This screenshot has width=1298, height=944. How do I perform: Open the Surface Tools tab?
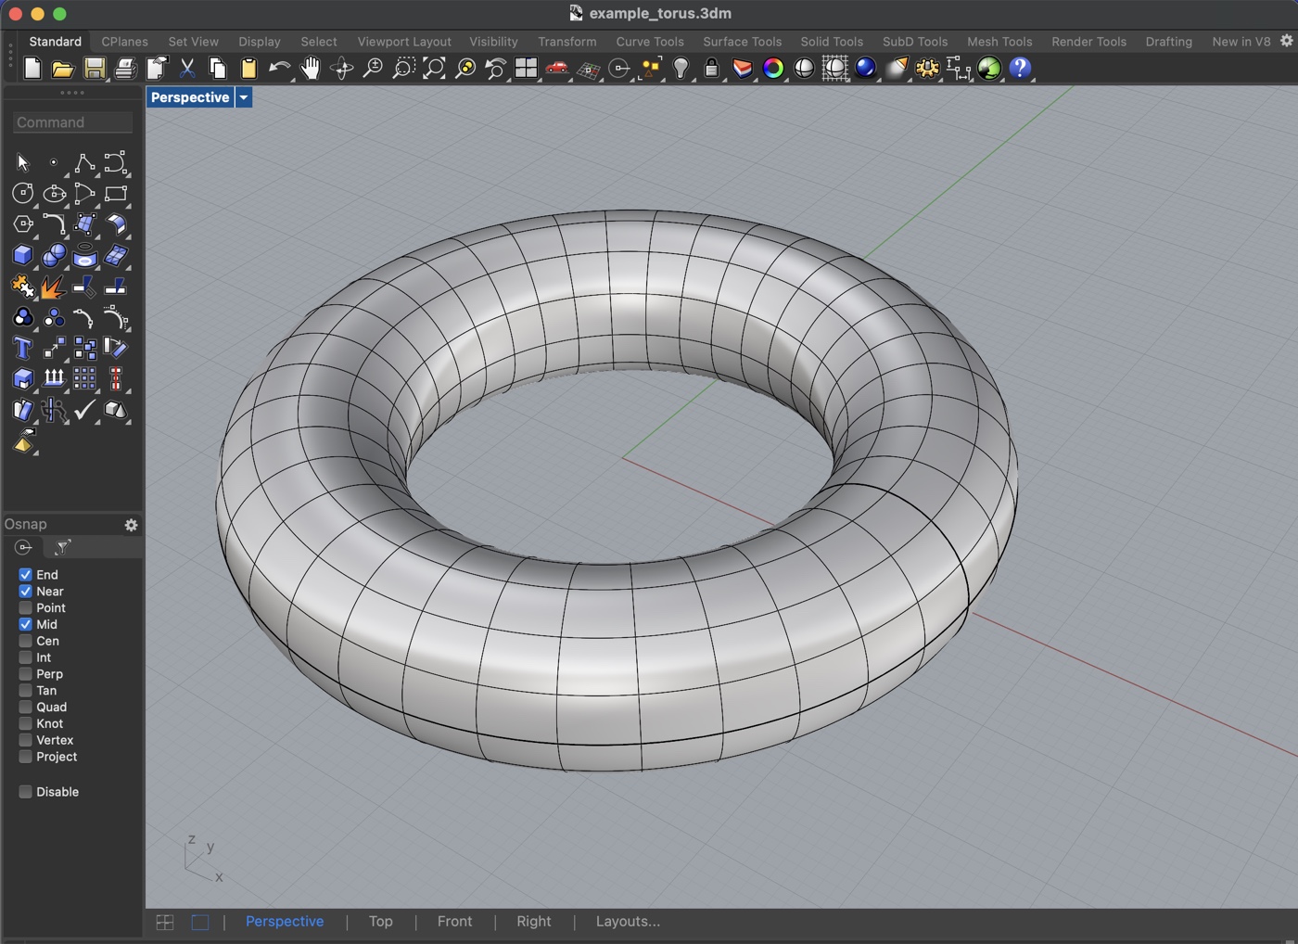742,42
